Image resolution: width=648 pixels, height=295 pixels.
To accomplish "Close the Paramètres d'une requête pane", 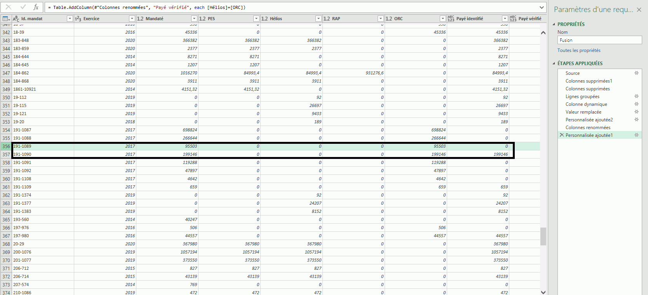I will pyautogui.click(x=639, y=10).
